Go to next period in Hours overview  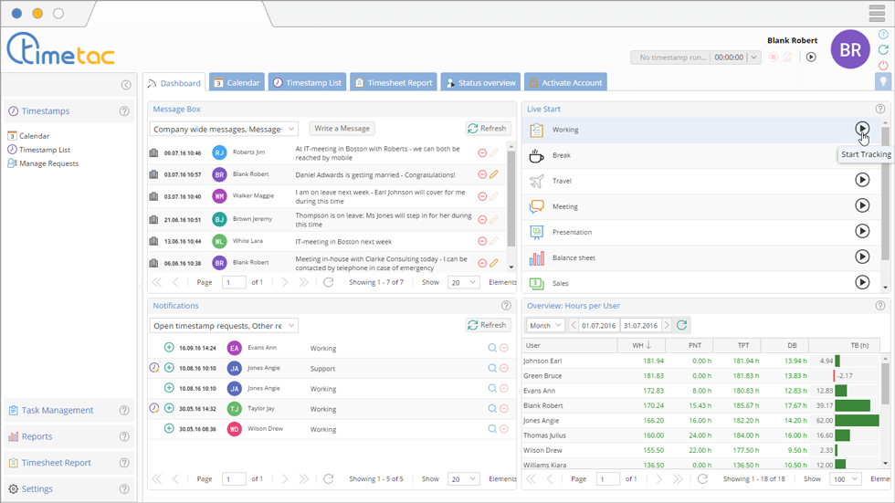667,325
